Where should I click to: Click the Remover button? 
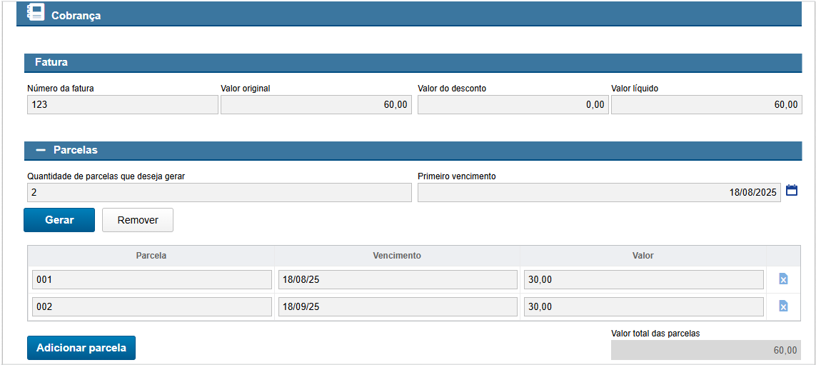(x=138, y=220)
